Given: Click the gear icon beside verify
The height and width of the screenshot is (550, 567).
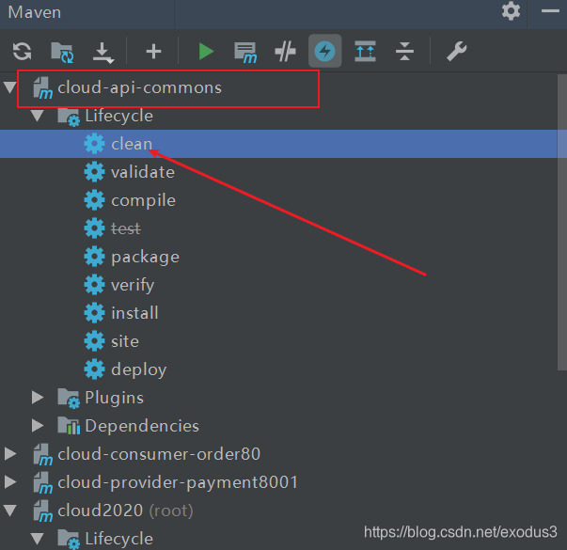Looking at the screenshot, I should 94,285.
